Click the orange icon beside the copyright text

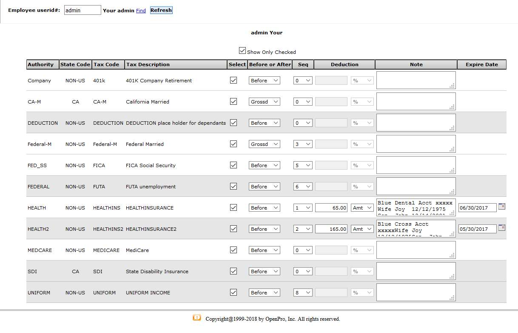(x=196, y=318)
